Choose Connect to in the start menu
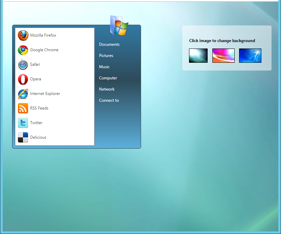The image size is (281, 234). pos(109,100)
